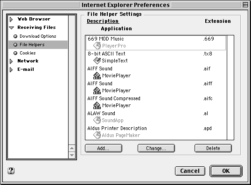Click the window collapse box in title bar
This screenshot has width=251, height=185.
pos(245,5)
